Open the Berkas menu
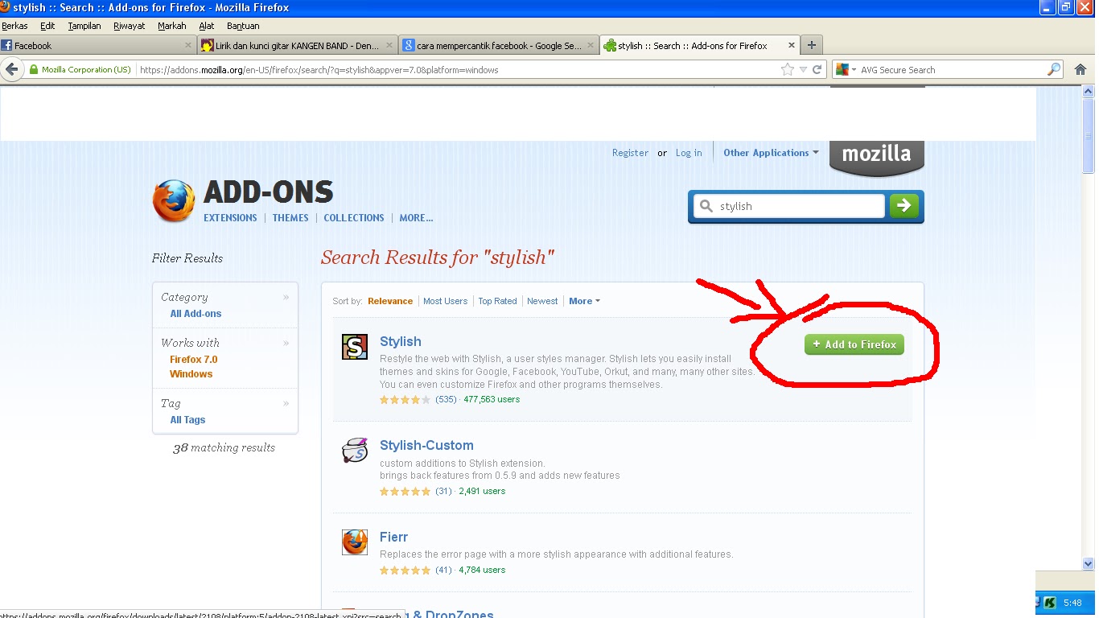The image size is (1099, 618). (x=15, y=26)
